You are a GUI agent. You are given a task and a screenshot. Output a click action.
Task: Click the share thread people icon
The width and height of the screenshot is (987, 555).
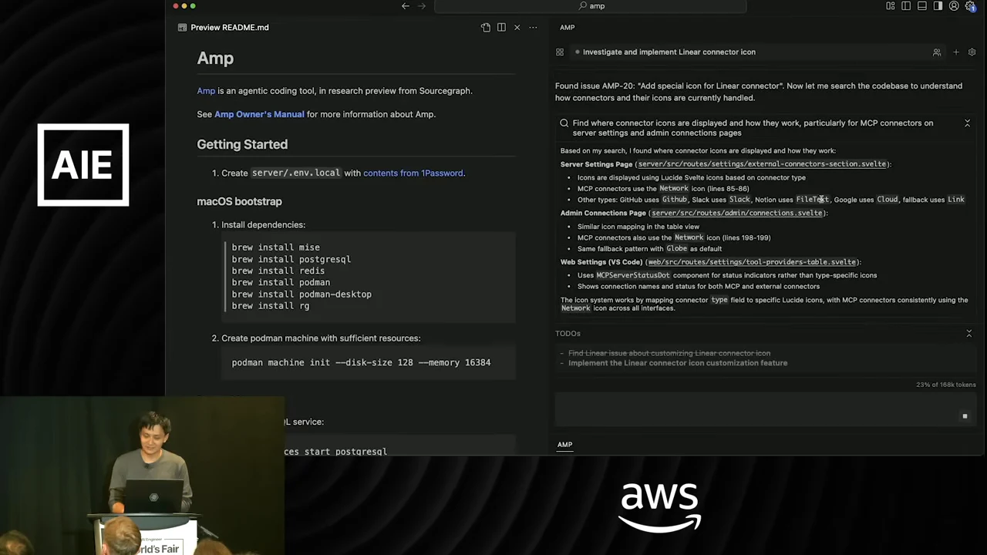click(937, 52)
